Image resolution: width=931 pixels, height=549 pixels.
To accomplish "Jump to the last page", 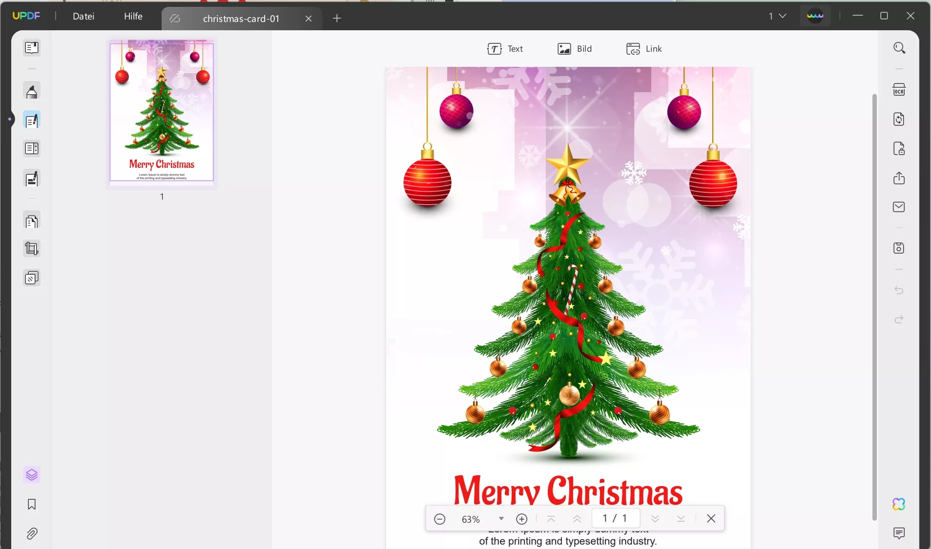I will (681, 519).
